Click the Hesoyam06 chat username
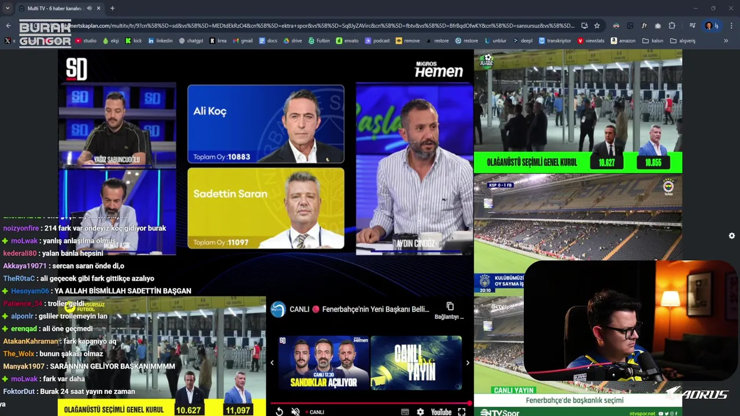Screen dimensions: 740x416 click(x=29, y=291)
